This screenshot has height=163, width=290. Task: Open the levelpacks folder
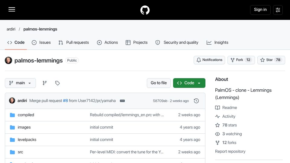[27, 140]
